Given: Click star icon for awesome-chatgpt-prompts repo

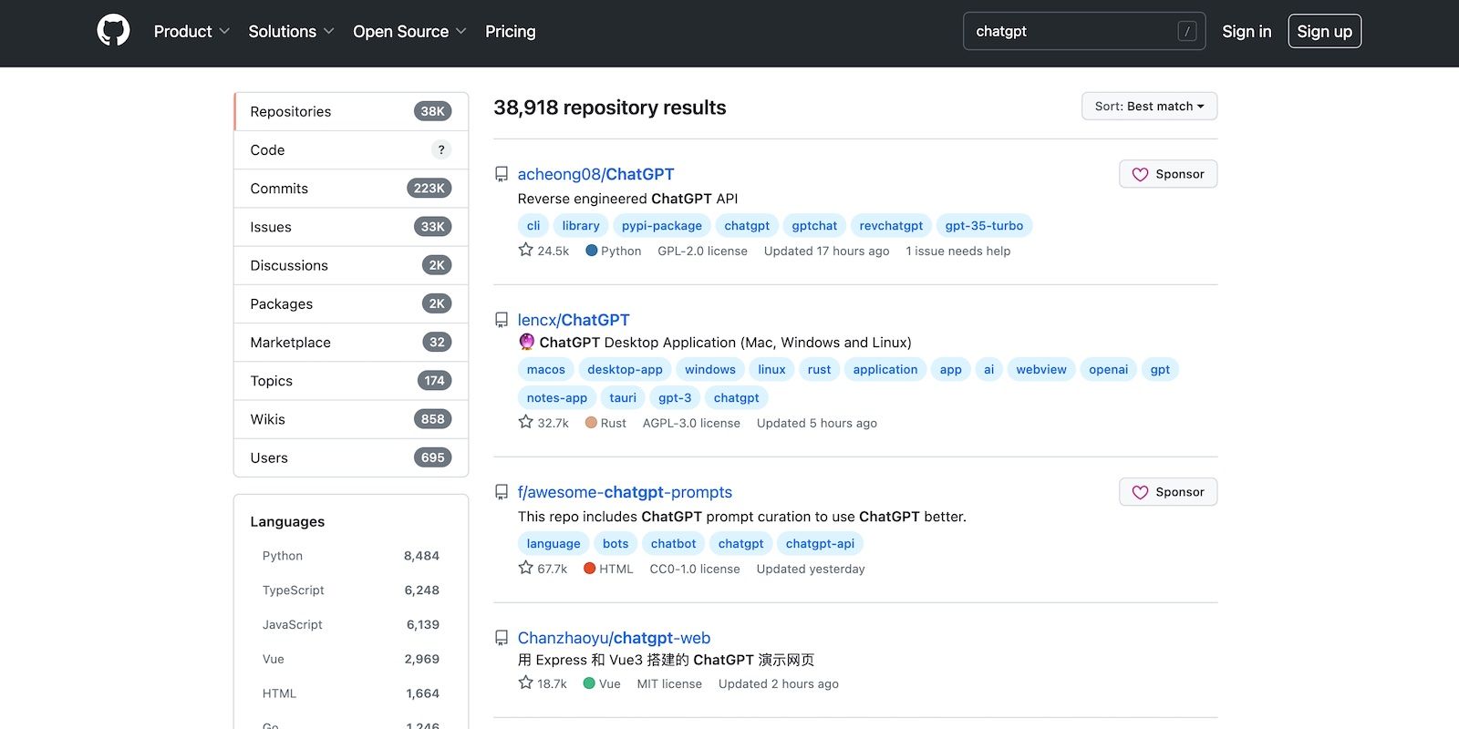Looking at the screenshot, I should (x=525, y=568).
